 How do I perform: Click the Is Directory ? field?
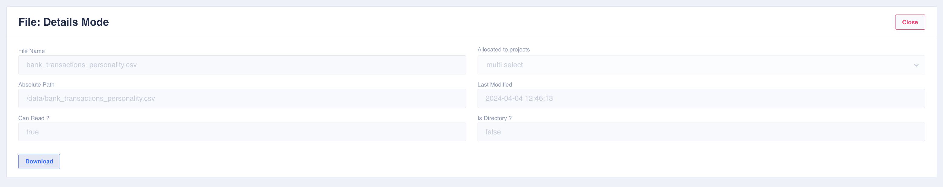coord(701,132)
